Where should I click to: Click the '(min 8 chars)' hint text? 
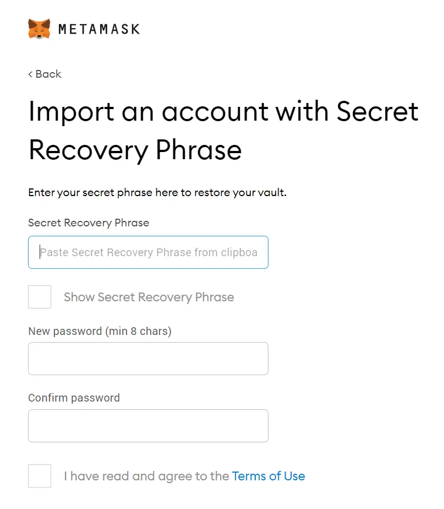coord(138,331)
